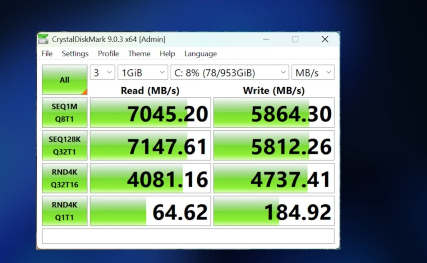Select the 7147.61 read result

[150, 145]
